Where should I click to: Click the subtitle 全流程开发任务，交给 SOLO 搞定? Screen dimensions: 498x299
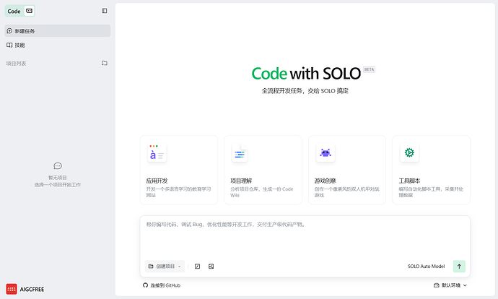pos(305,91)
